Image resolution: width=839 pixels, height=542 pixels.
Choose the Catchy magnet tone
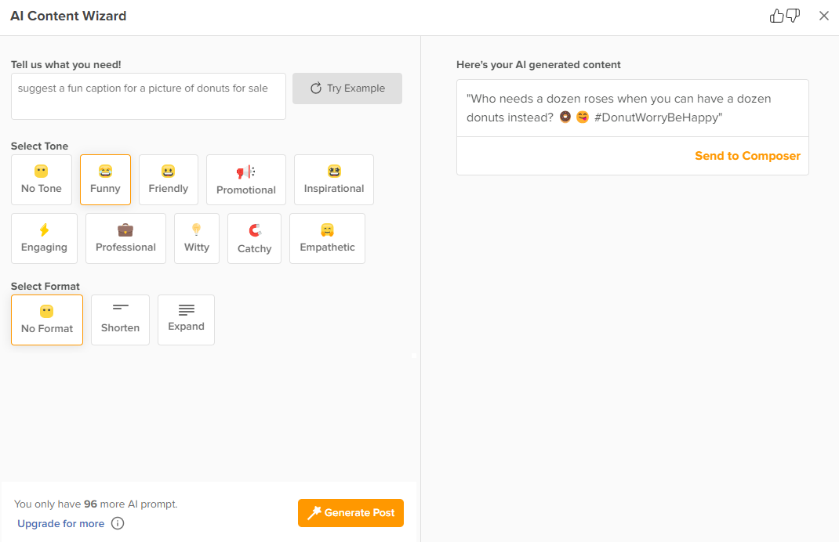(254, 238)
